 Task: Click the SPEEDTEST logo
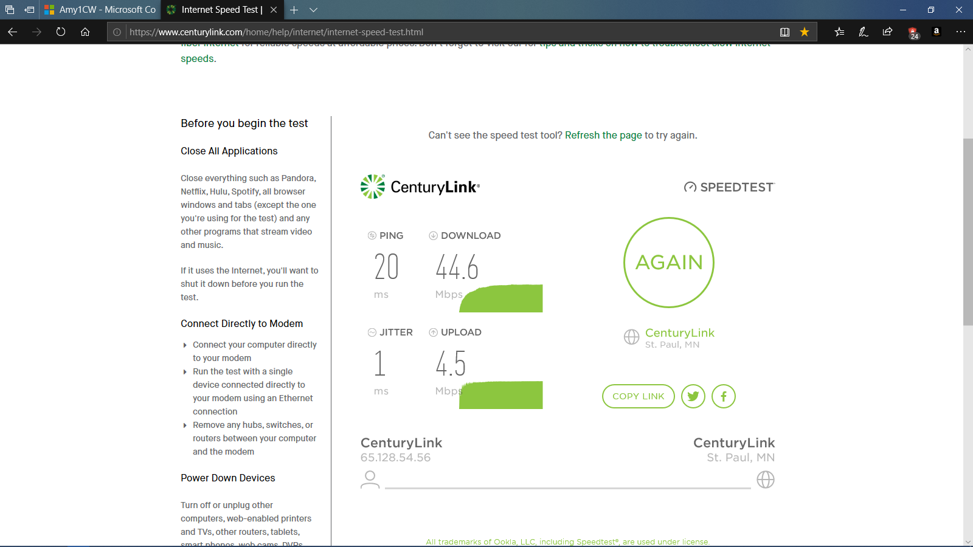(x=729, y=187)
